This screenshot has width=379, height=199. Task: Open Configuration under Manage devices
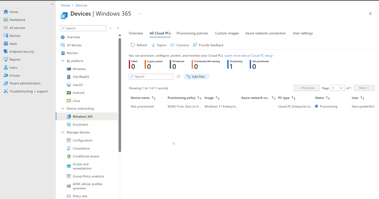tap(80, 140)
